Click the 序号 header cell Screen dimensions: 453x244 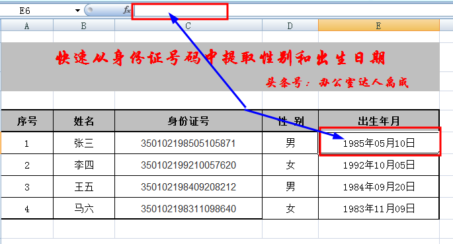[27, 121]
